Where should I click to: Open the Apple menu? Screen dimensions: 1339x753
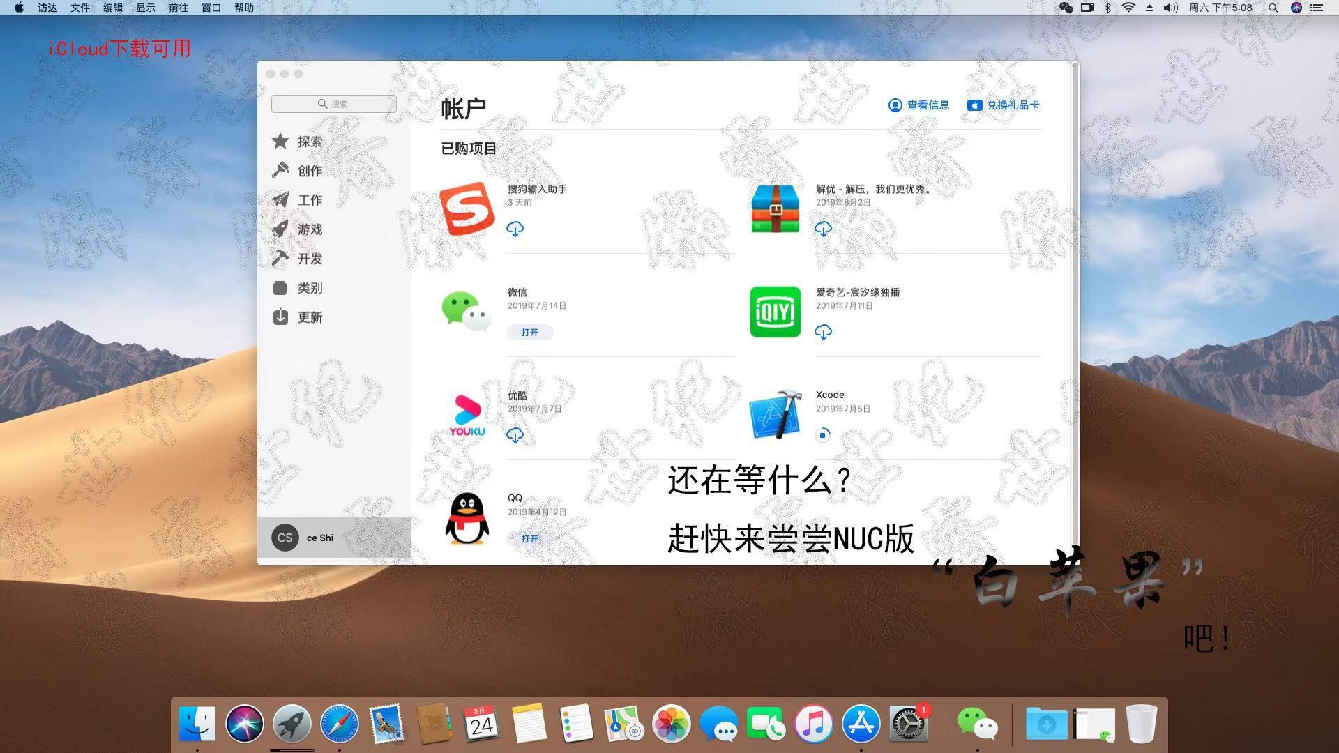click(20, 8)
